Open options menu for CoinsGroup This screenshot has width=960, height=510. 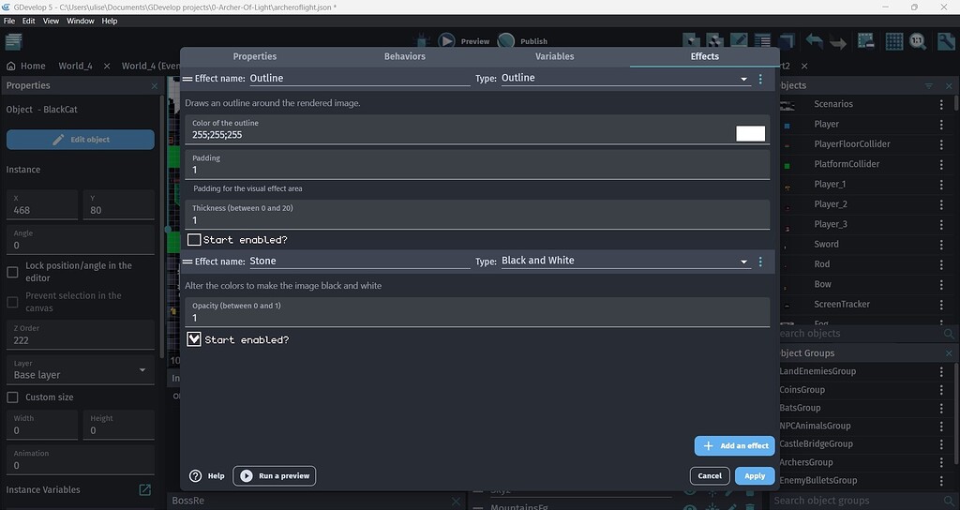pyautogui.click(x=941, y=389)
